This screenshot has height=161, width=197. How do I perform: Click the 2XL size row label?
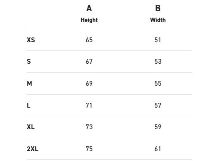(x=32, y=149)
